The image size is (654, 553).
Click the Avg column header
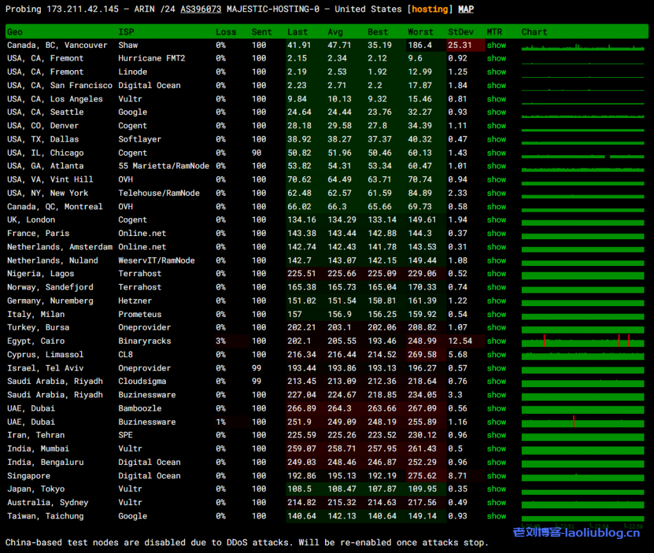[335, 32]
